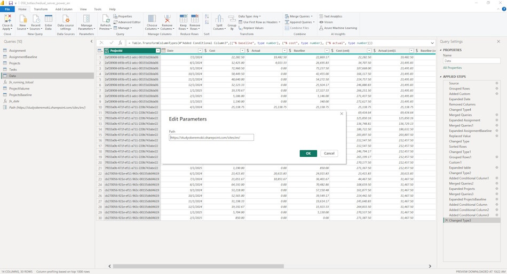507x274 pixels.
Task: Collapse the Queries pane
Action: click(91, 42)
